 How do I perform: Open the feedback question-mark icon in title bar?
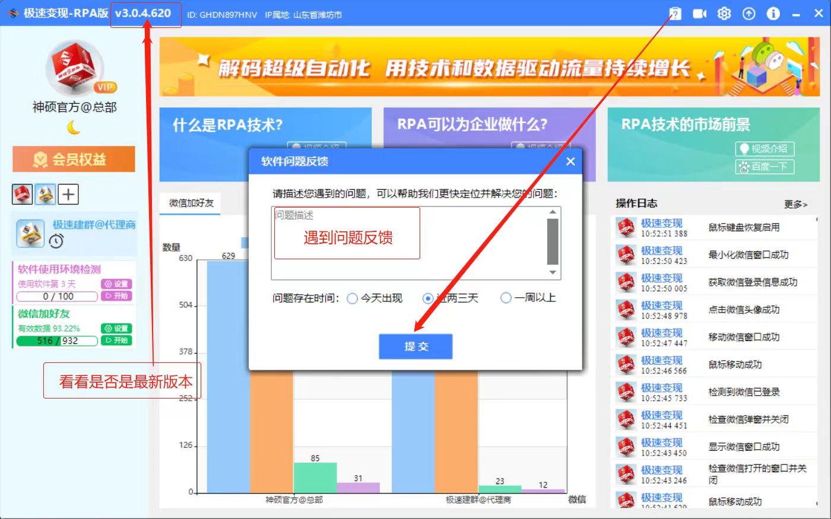point(675,13)
